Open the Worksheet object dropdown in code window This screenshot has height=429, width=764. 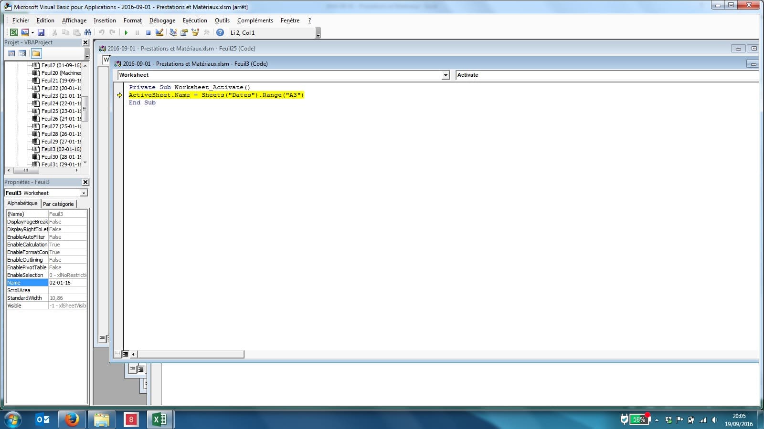[x=446, y=75]
